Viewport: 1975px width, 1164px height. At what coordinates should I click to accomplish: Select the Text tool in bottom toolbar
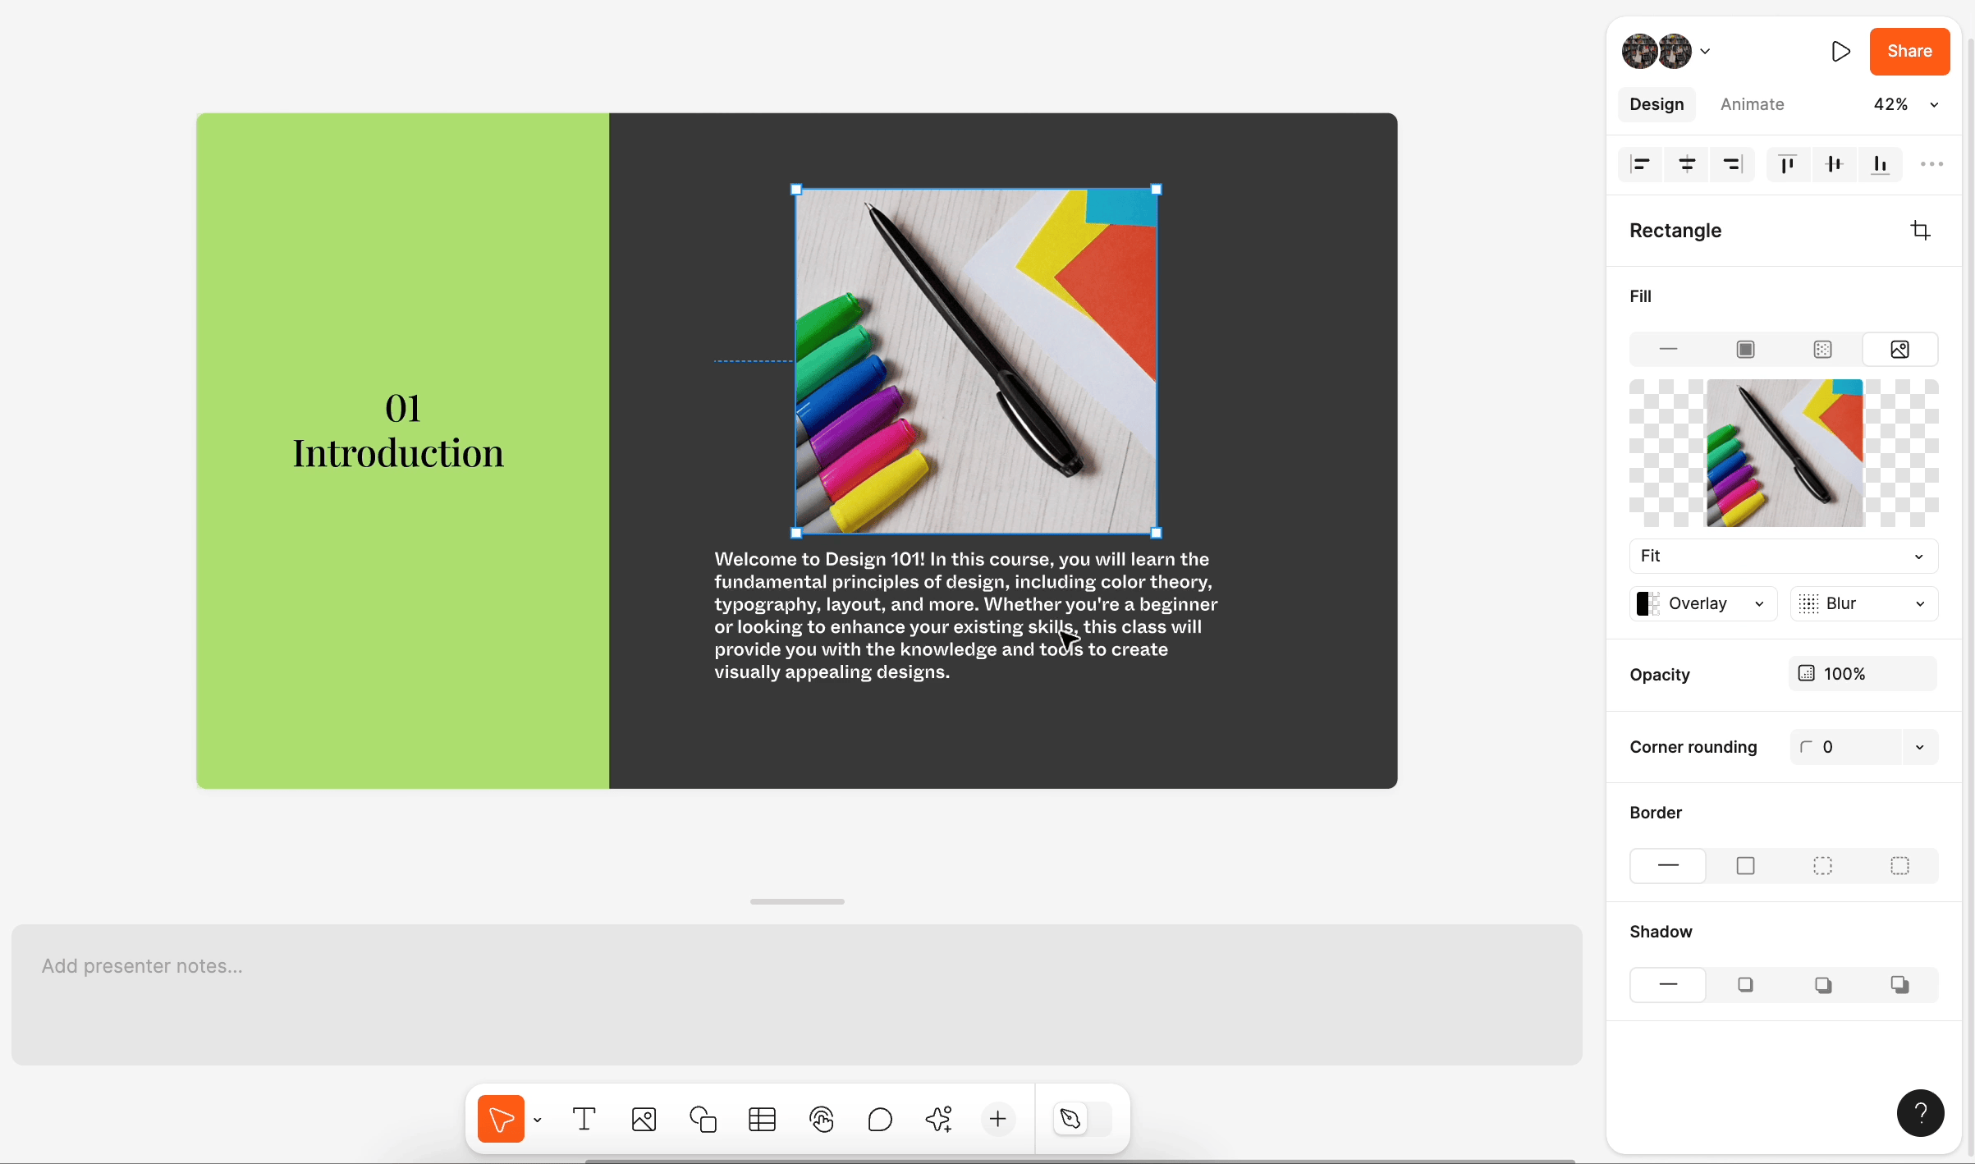click(x=584, y=1119)
